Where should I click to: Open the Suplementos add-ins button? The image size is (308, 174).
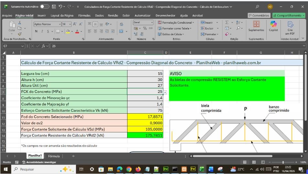(256, 26)
